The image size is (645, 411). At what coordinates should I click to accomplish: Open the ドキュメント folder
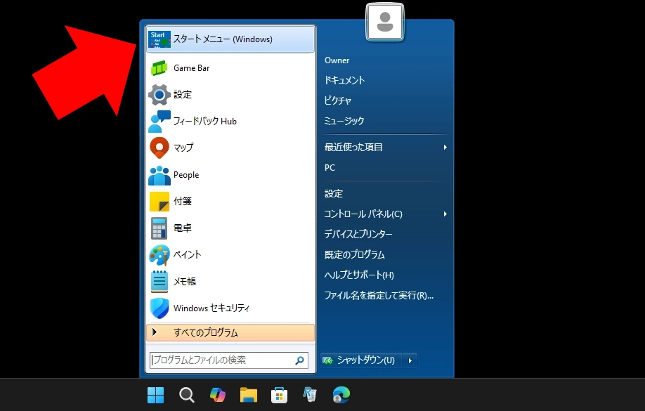343,80
